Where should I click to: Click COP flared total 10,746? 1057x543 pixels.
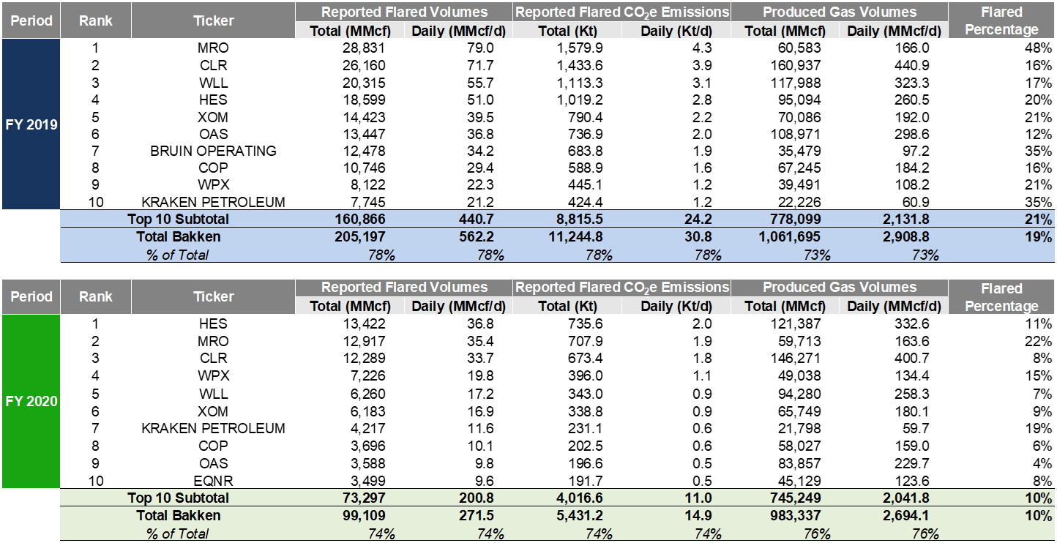point(365,168)
